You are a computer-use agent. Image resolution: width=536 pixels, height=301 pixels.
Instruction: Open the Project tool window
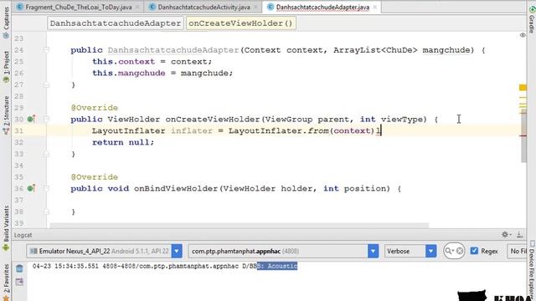pos(6,67)
